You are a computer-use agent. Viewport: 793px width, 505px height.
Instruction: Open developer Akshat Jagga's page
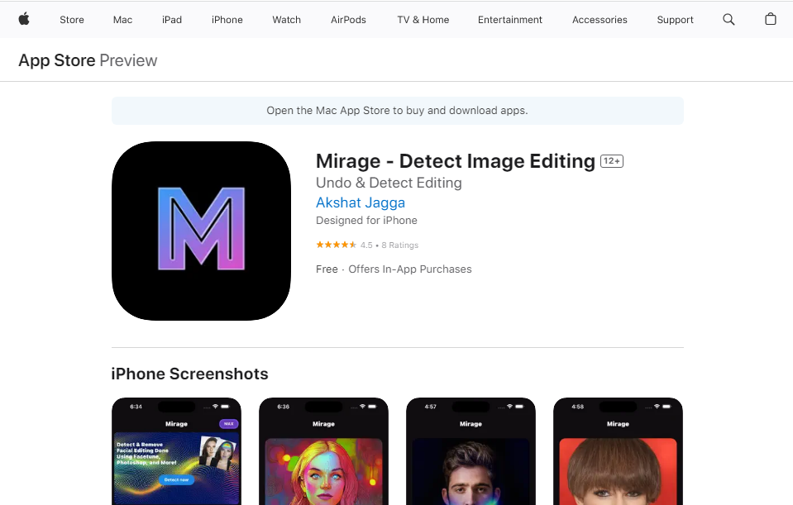pos(360,202)
